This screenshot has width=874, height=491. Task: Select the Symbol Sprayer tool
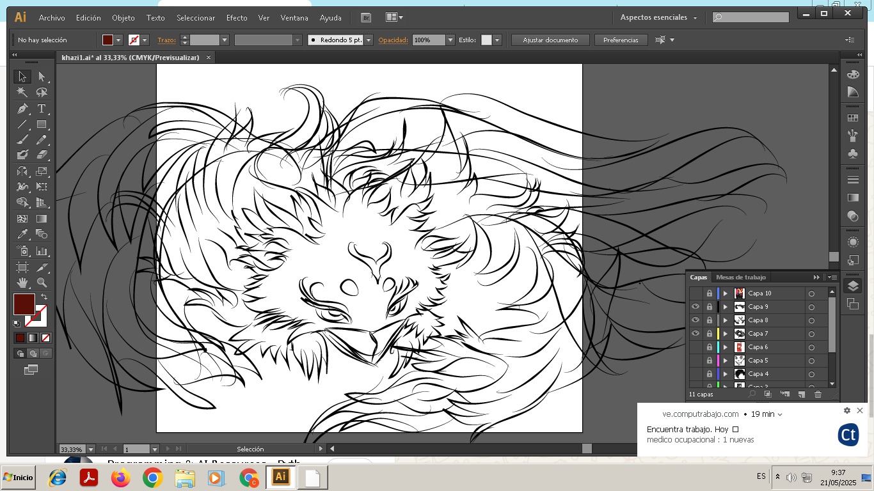coord(22,251)
